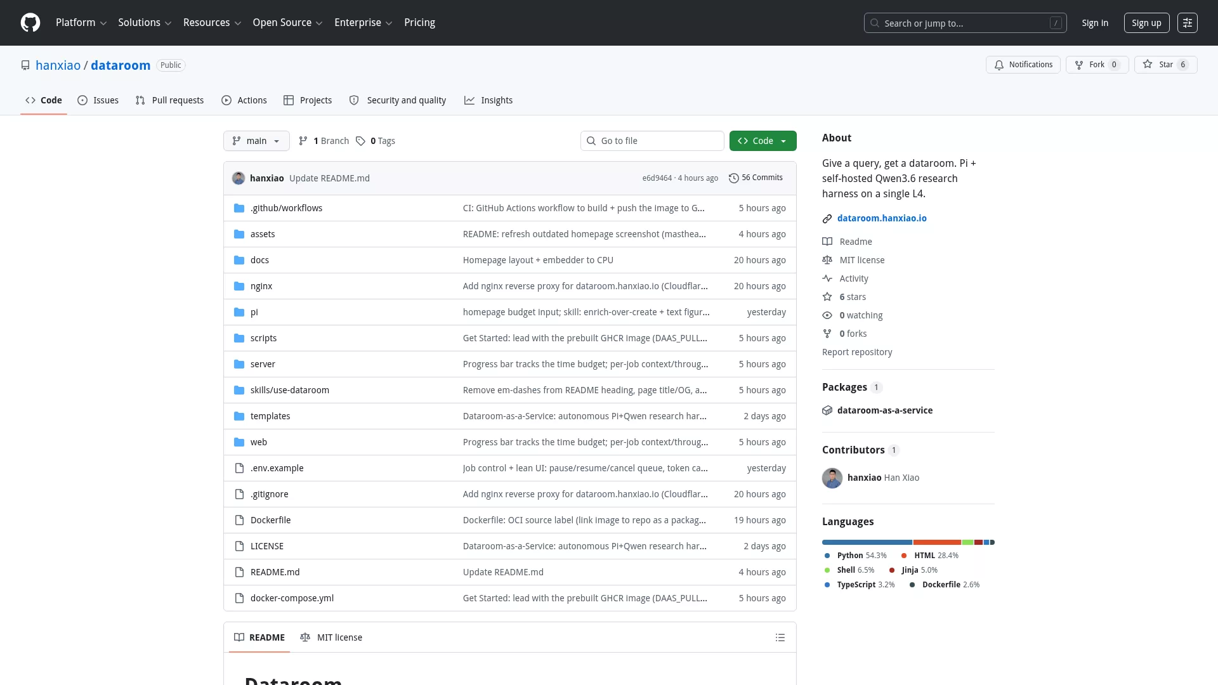Open the main branch selector dropdown
Viewport: 1218px width, 685px height.
256,141
